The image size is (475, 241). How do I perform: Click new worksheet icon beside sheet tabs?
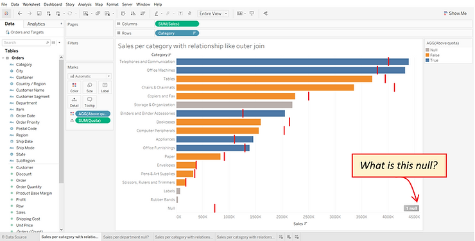coord(281,237)
